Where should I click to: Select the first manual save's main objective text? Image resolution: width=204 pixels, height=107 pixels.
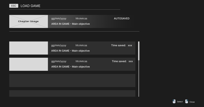70,51
